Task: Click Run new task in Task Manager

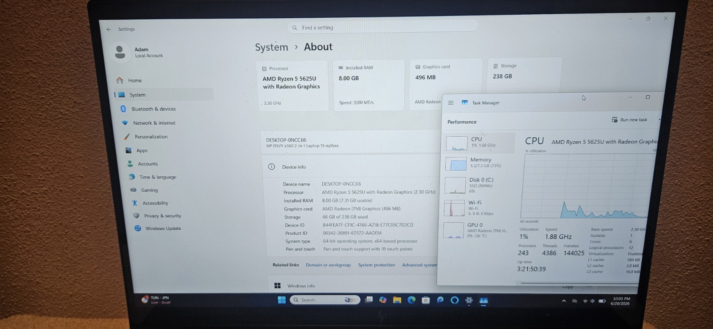Action: [x=629, y=120]
